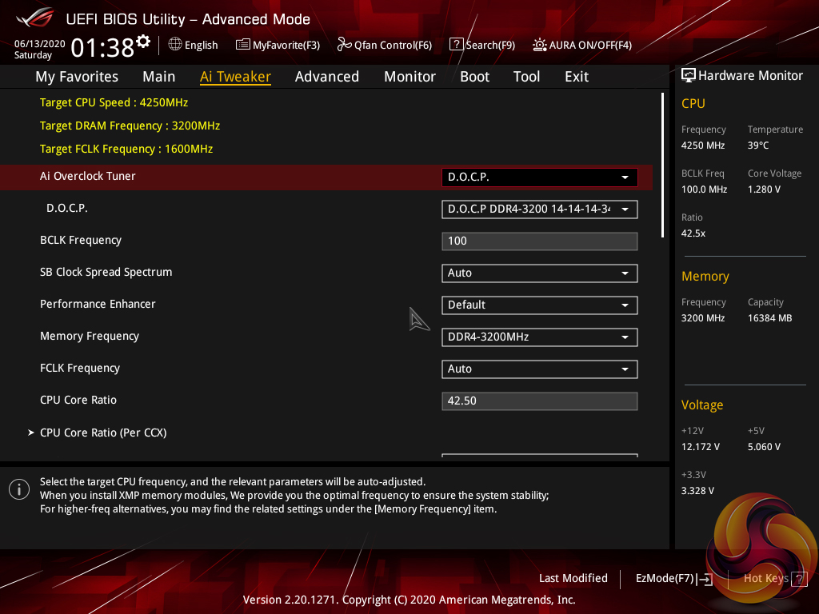Open the Ai Overclock Tuner dropdown
Viewport: 819px width, 614px height.
[x=539, y=177]
